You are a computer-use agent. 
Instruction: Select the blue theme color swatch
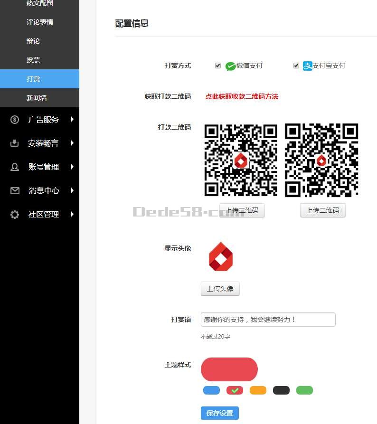click(x=211, y=390)
